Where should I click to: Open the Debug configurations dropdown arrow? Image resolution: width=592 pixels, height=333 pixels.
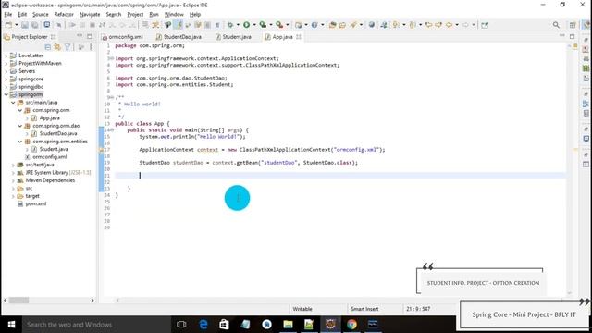[238, 25]
